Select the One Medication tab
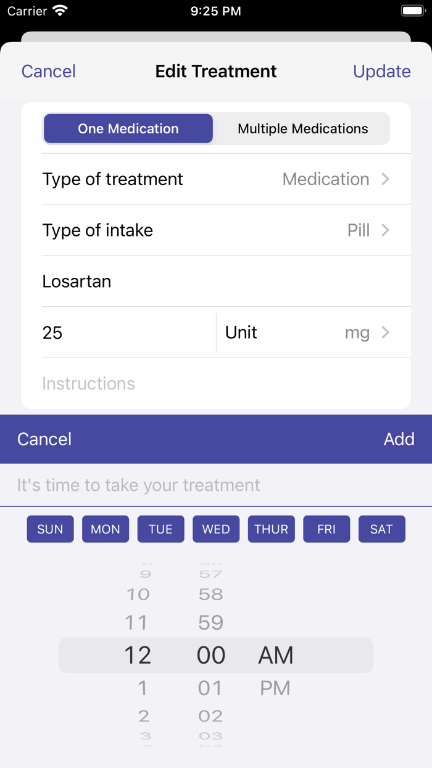Screen dimensions: 432x768 point(128,128)
